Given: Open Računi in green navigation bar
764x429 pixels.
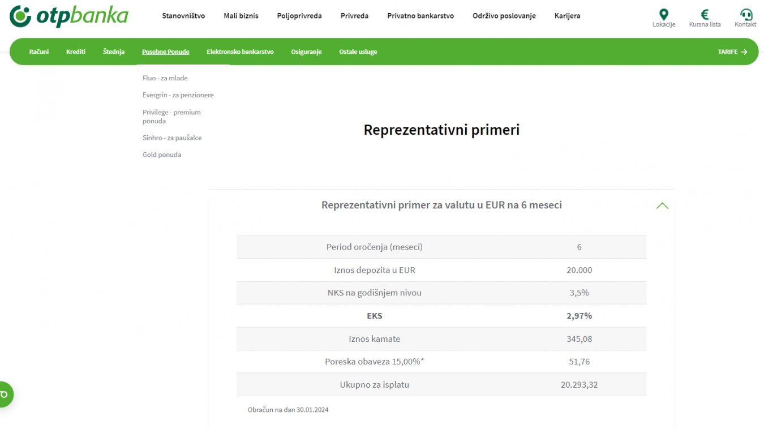Looking at the screenshot, I should click(39, 52).
